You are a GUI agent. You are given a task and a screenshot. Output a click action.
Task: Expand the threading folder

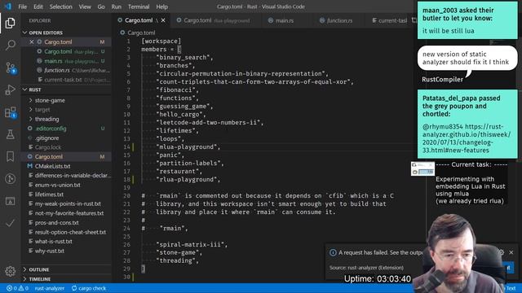47,119
